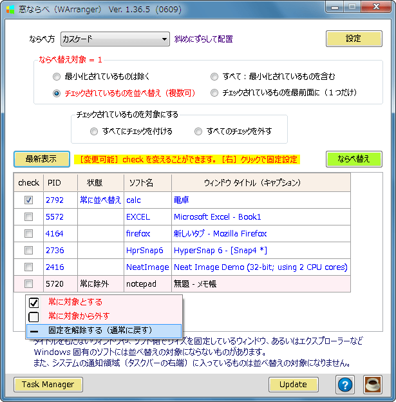
Task: Click the NeatImage software name cell
Action: tap(147, 267)
